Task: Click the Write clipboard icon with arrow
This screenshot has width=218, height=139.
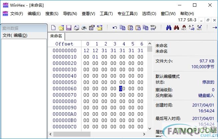Action: pos(131,27)
